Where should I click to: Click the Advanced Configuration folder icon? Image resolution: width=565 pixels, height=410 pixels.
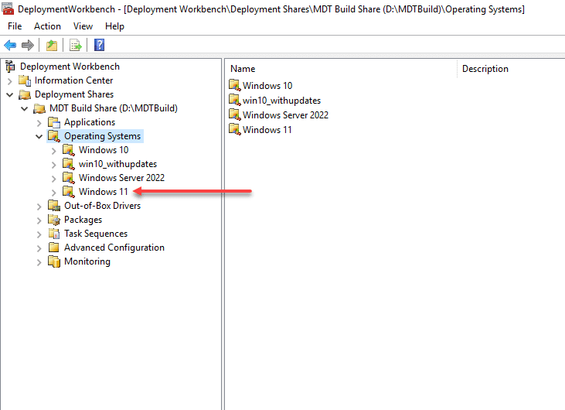pyautogui.click(x=54, y=248)
